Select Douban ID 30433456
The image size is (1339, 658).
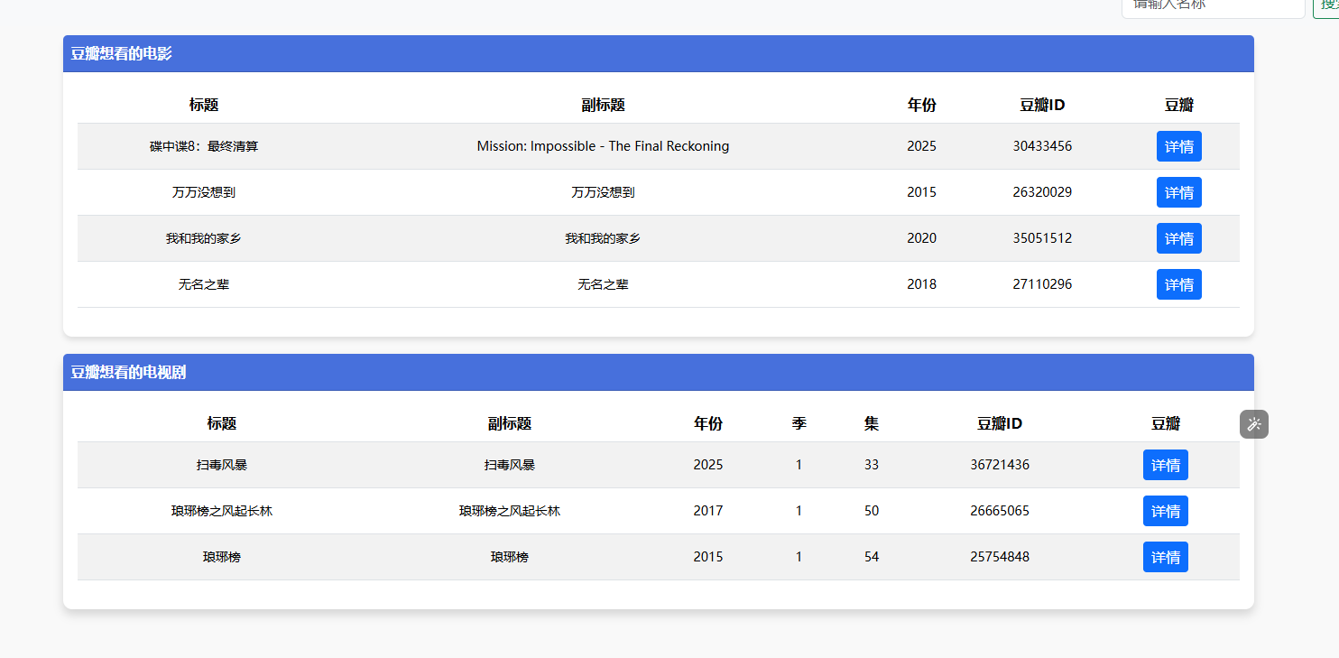click(x=1042, y=146)
